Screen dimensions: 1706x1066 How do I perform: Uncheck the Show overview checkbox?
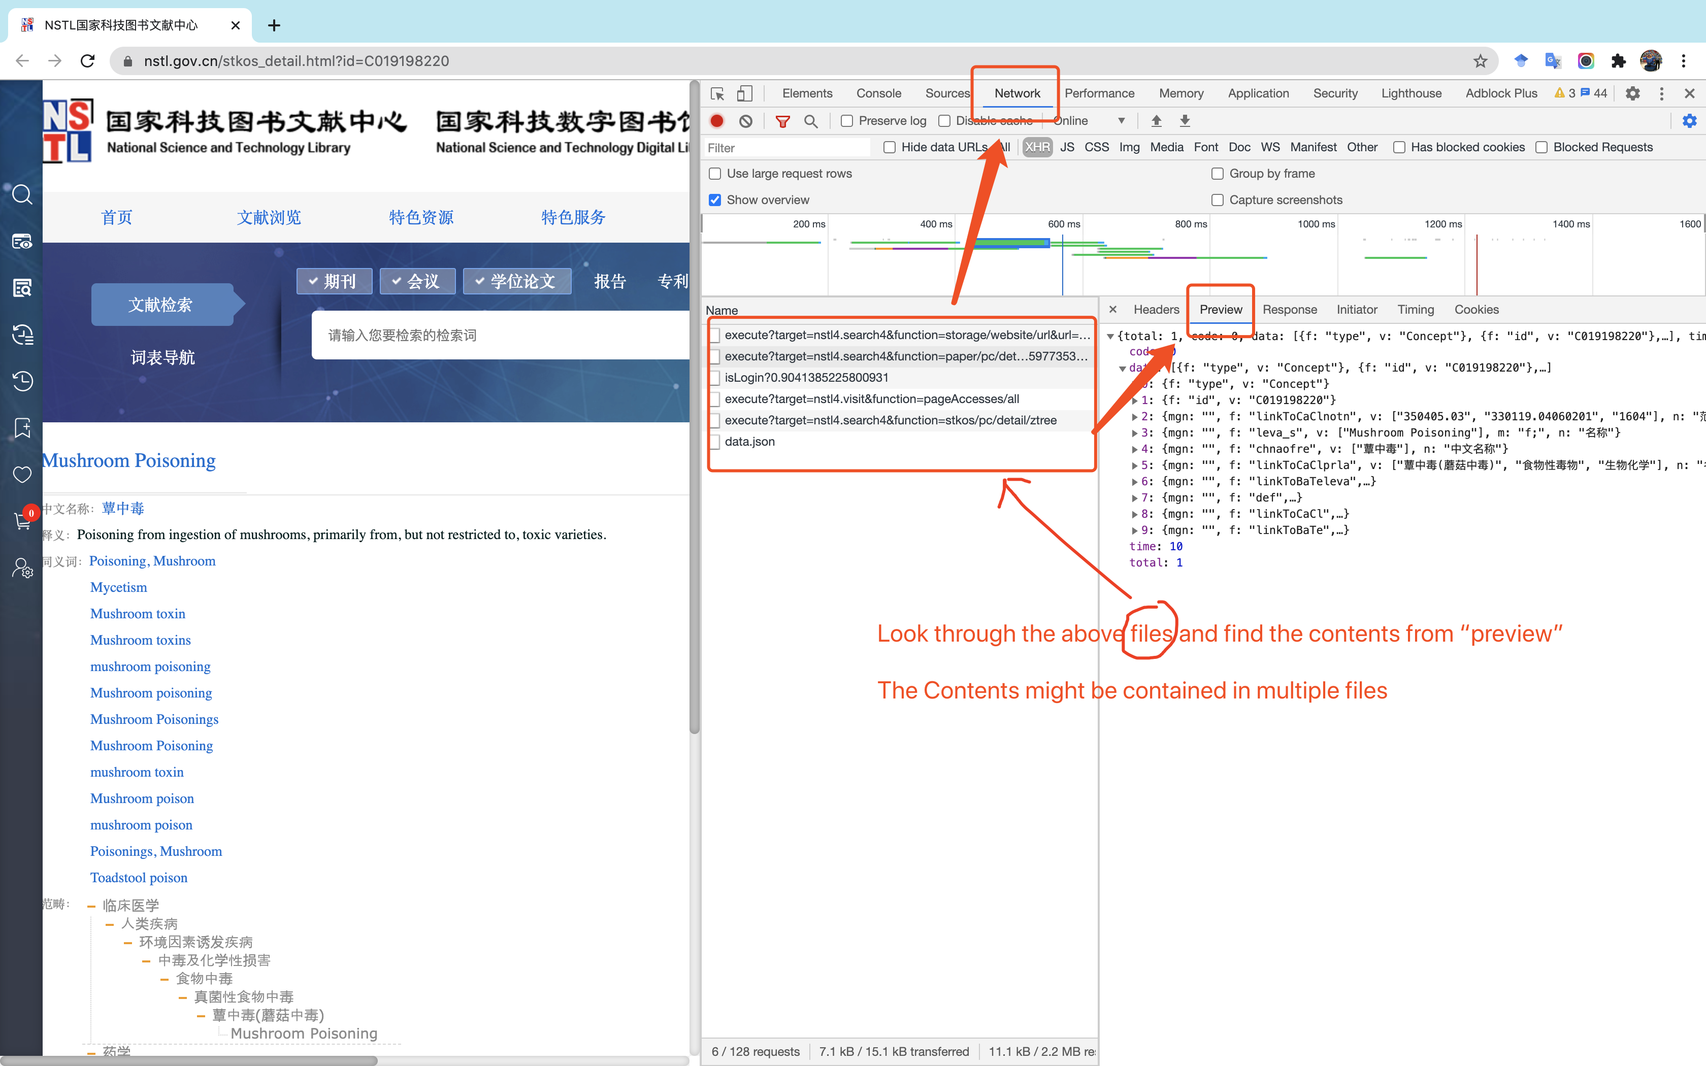715,200
